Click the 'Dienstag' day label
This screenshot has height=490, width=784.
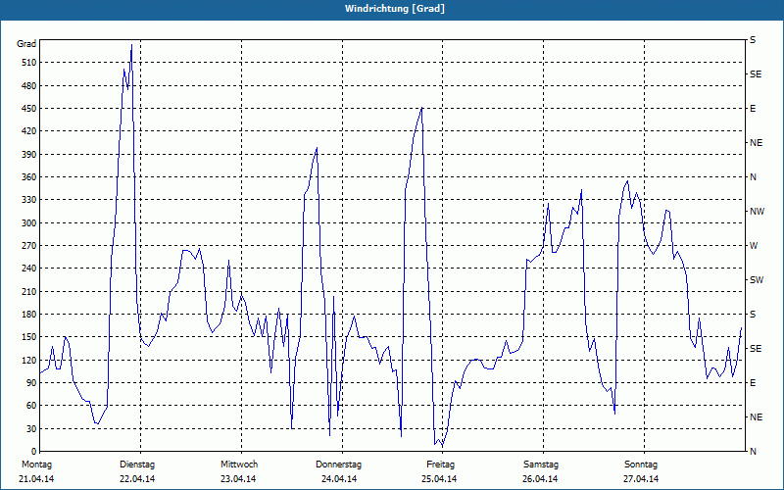click(137, 465)
